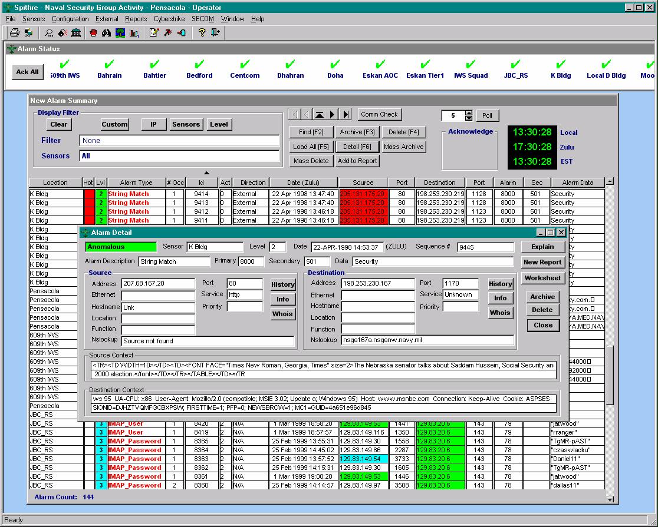Viewport: 658px width, 527px height.
Task: Click the printer icon in the toolbar
Action: click(15, 33)
